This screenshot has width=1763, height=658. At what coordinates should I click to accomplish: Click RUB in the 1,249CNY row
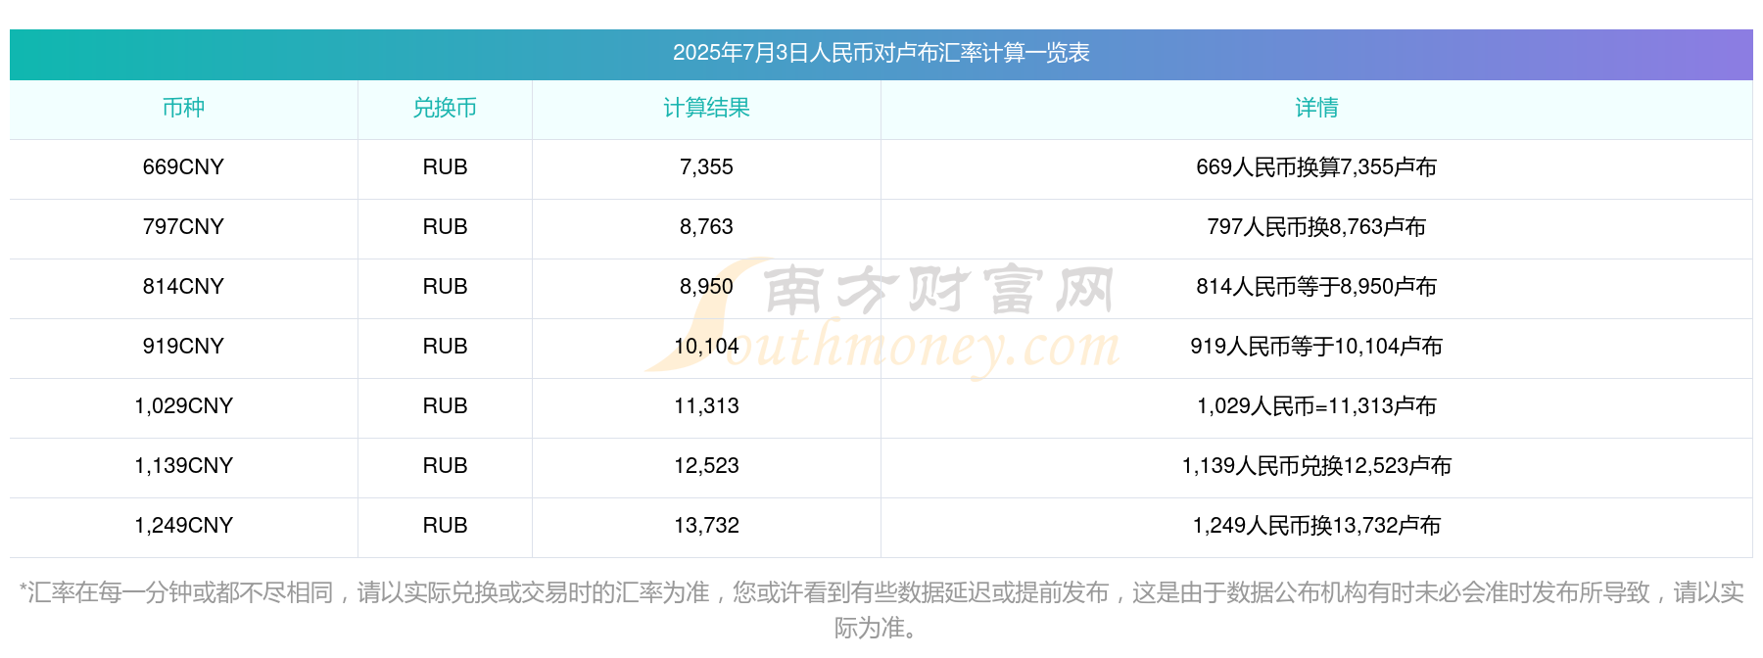445,526
